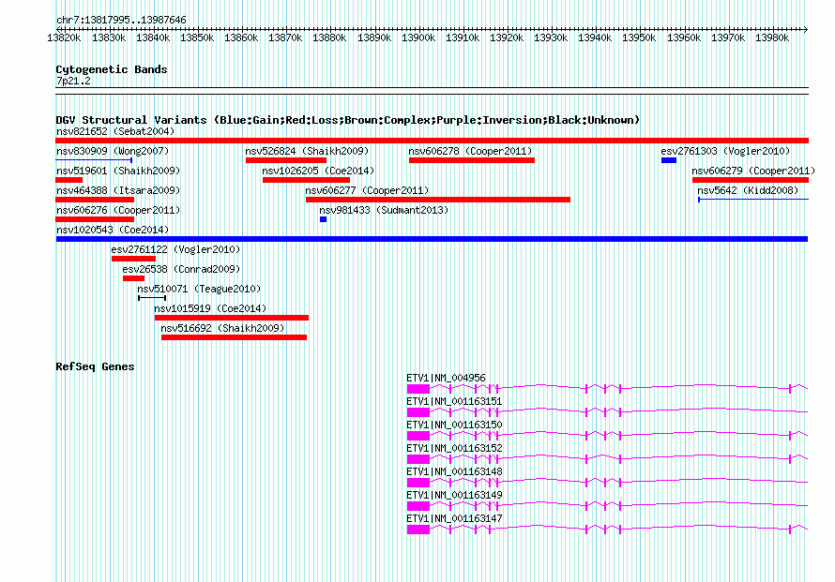Click the nsv821652 (Sebat2004) red loss bar
This screenshot has height=582, width=835.
pyautogui.click(x=432, y=141)
